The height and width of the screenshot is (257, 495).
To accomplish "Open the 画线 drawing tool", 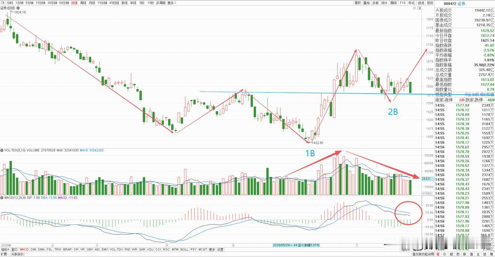I will [394, 3].
